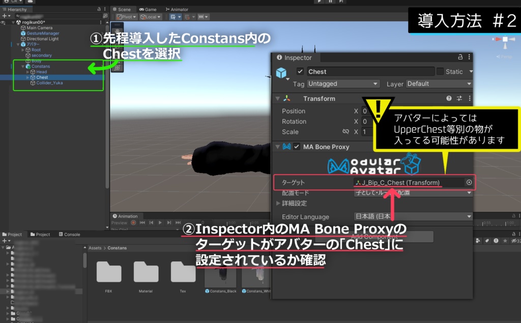The image size is (521, 323).
Task: Toggle the grid snapping icon in Scene toolbar
Action: coord(173,17)
